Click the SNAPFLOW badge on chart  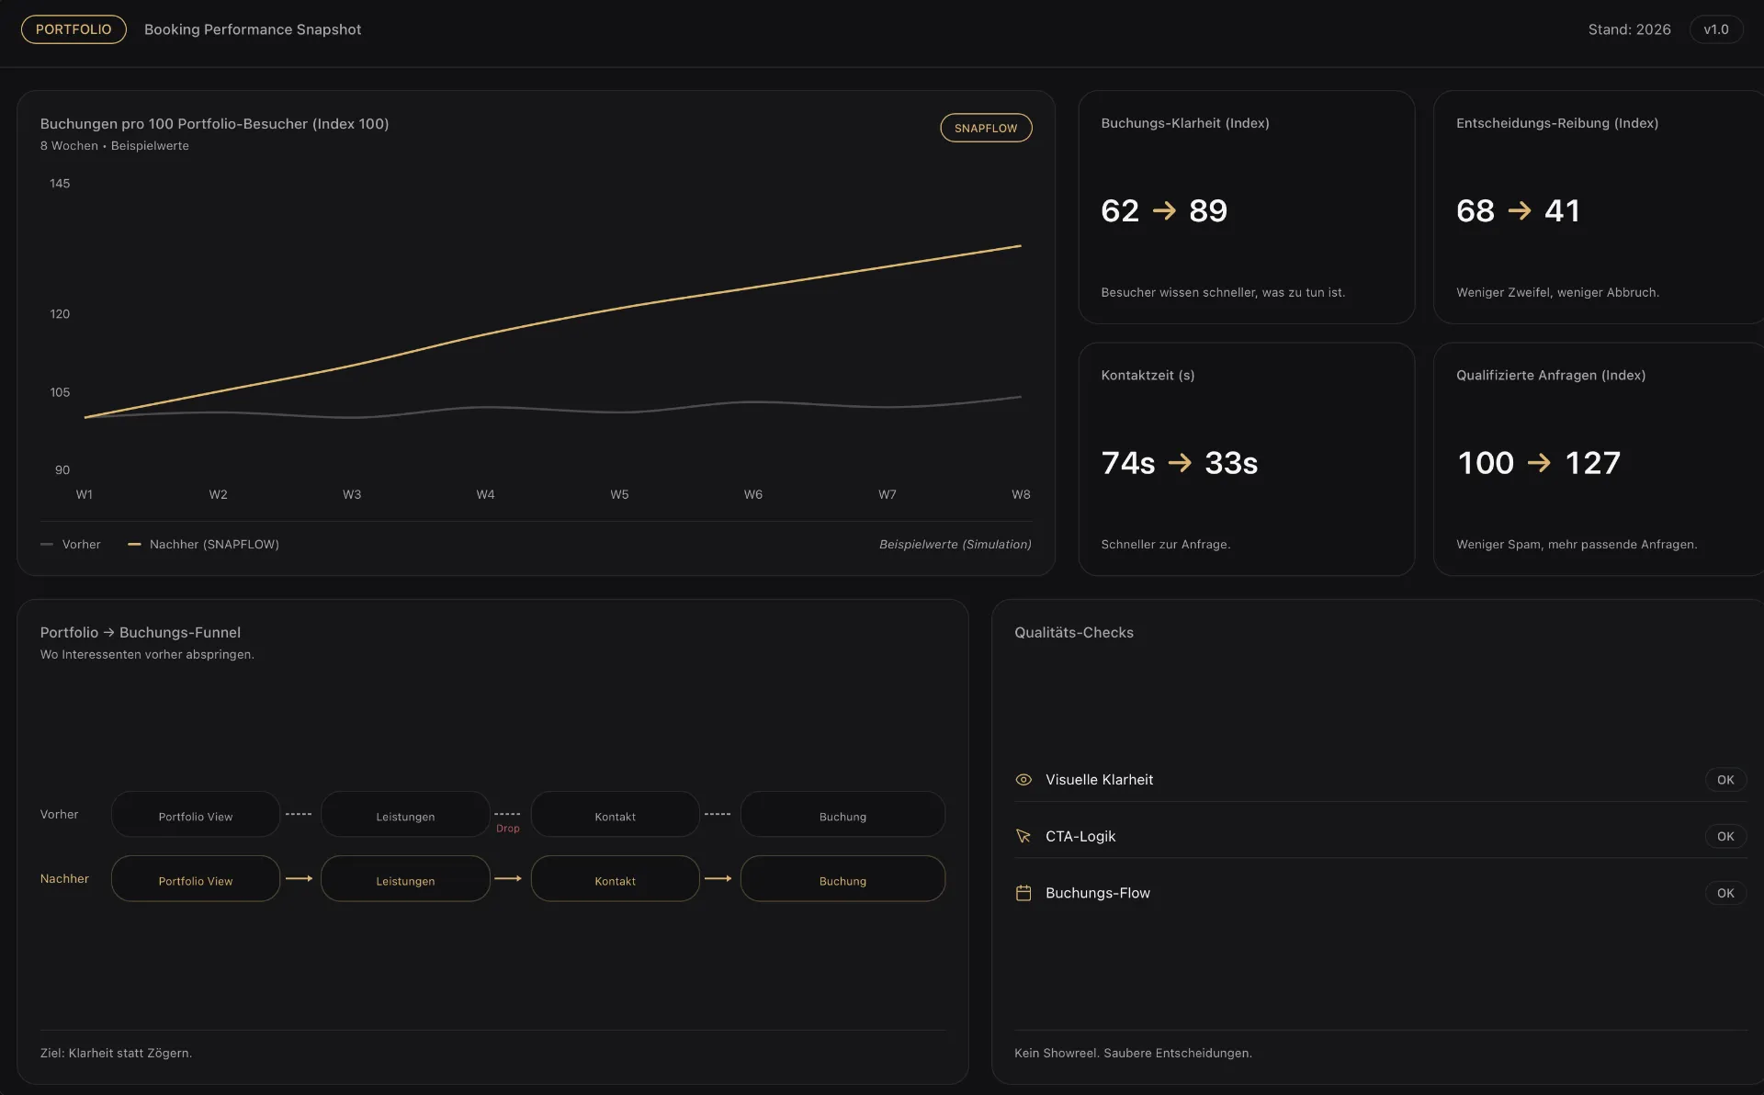[986, 129]
